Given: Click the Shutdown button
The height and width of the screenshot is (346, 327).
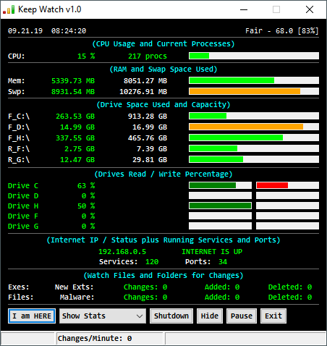Looking at the screenshot, I should tap(171, 316).
